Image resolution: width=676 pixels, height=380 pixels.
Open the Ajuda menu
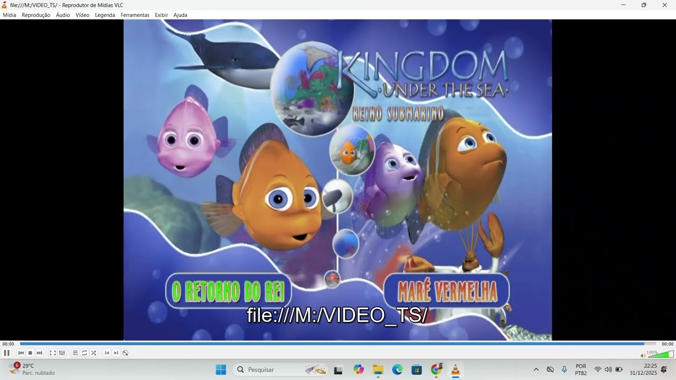180,15
